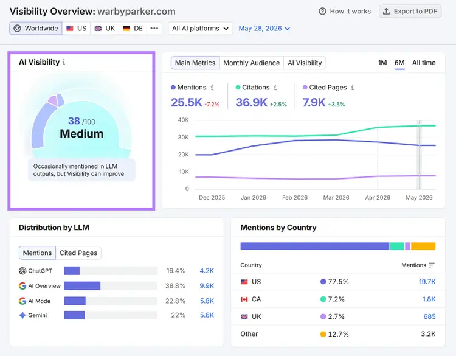456x356 pixels.
Task: Open the 5.8K AI Mode mentions link
Action: pyautogui.click(x=207, y=301)
